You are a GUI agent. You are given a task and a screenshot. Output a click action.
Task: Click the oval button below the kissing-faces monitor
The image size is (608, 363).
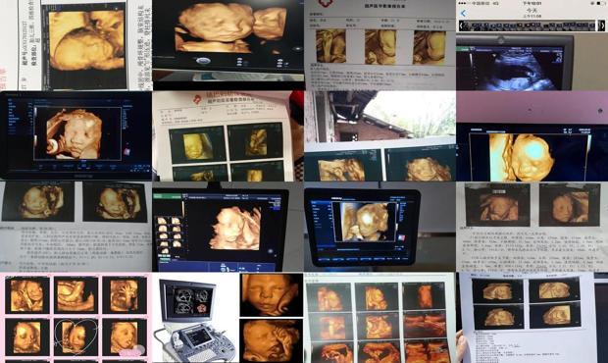click(x=203, y=61)
